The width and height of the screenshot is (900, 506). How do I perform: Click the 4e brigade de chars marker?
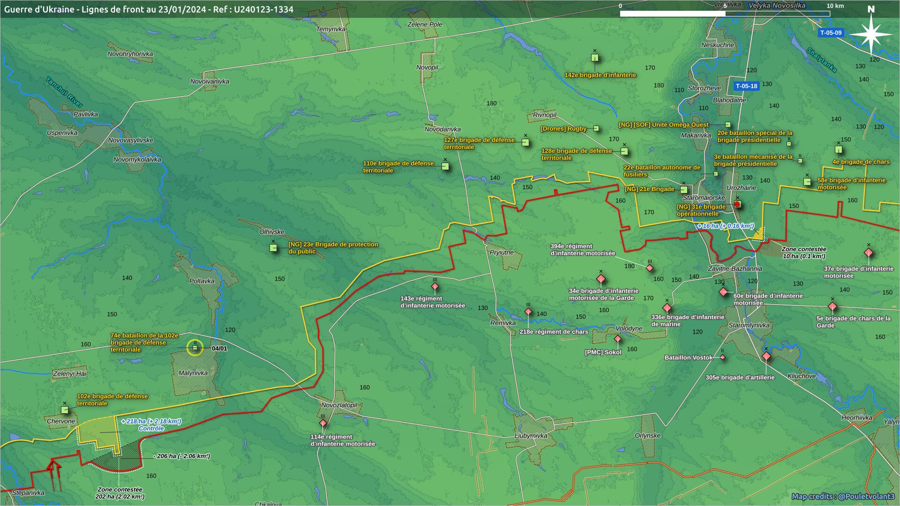tap(839, 150)
